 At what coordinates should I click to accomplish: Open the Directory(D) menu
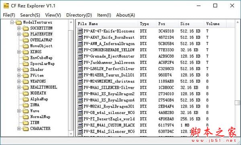[79, 15]
